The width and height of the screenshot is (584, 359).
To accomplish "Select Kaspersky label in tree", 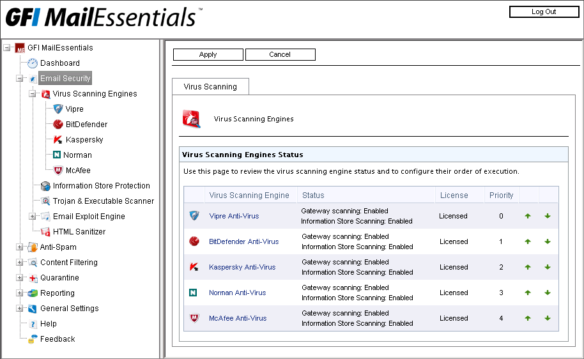I will coord(84,140).
